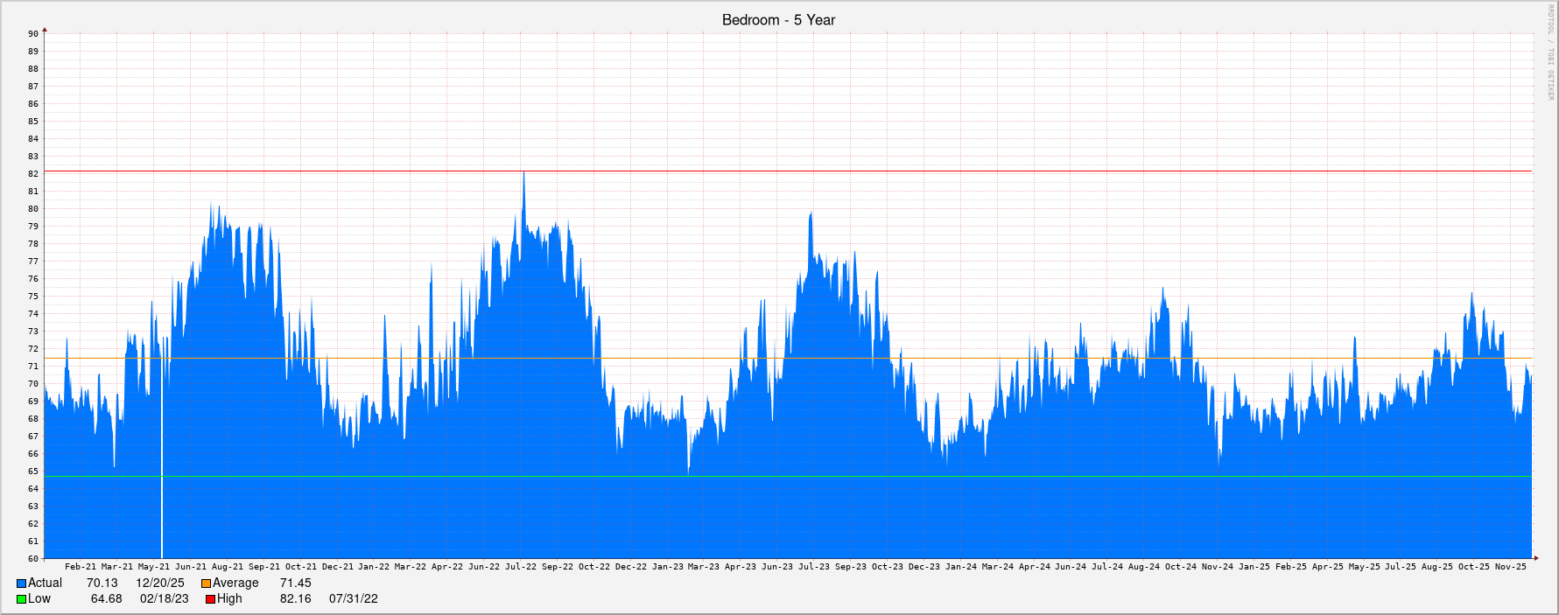Click the Low date 02/18/23
Screen dimensions: 1559x615
164,598
